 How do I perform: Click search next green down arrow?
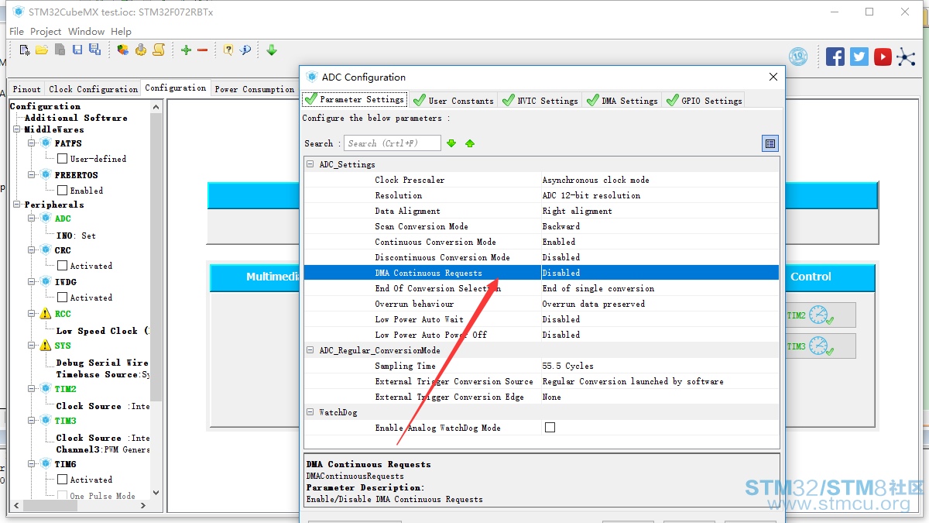pos(451,143)
